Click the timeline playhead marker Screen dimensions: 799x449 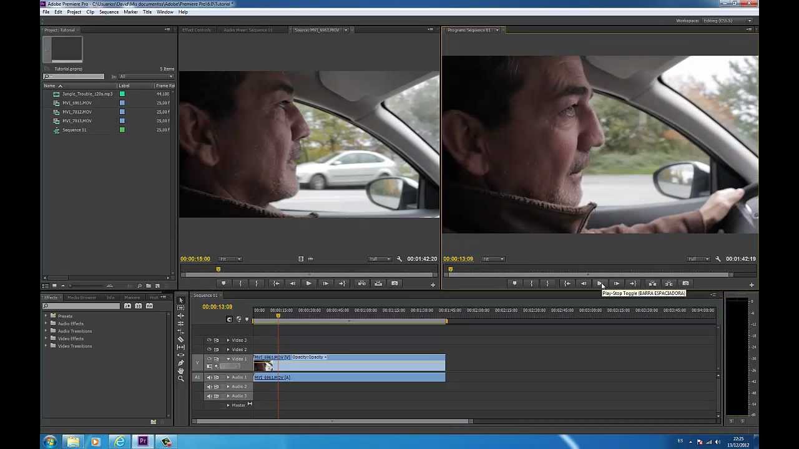pos(278,316)
